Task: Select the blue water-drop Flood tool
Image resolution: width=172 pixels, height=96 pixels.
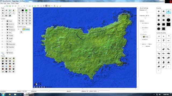Action: [10, 10]
